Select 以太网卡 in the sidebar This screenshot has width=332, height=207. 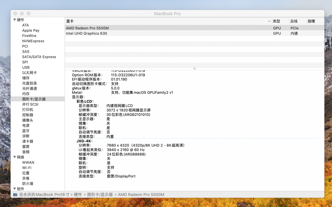coord(30,73)
